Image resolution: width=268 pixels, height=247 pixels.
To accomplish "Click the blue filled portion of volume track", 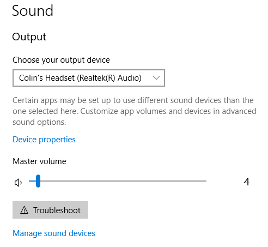I will [32, 181].
